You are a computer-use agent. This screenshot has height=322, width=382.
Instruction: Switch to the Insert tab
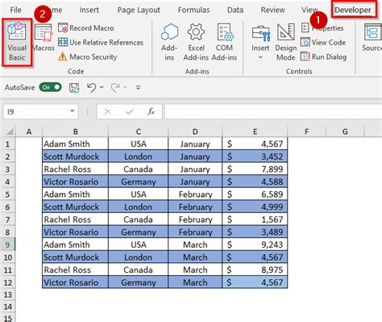click(x=89, y=10)
